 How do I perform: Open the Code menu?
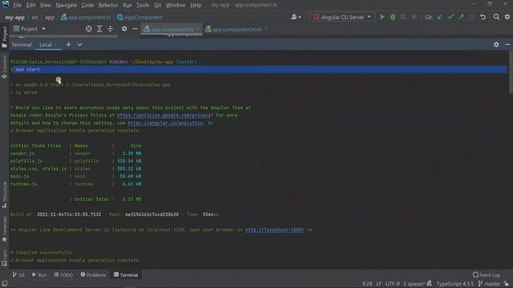point(87,6)
